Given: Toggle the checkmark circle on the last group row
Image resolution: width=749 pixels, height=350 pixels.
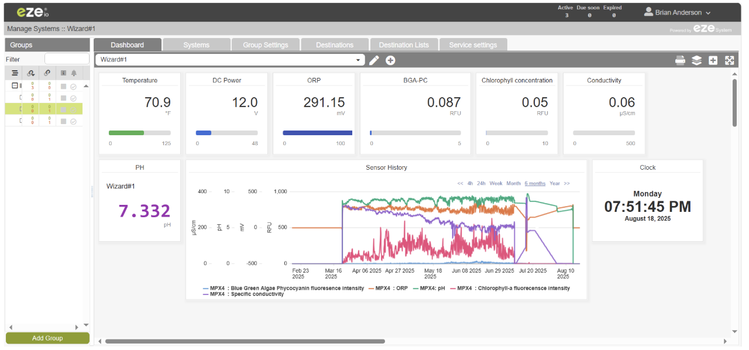Looking at the screenshot, I should [74, 121].
